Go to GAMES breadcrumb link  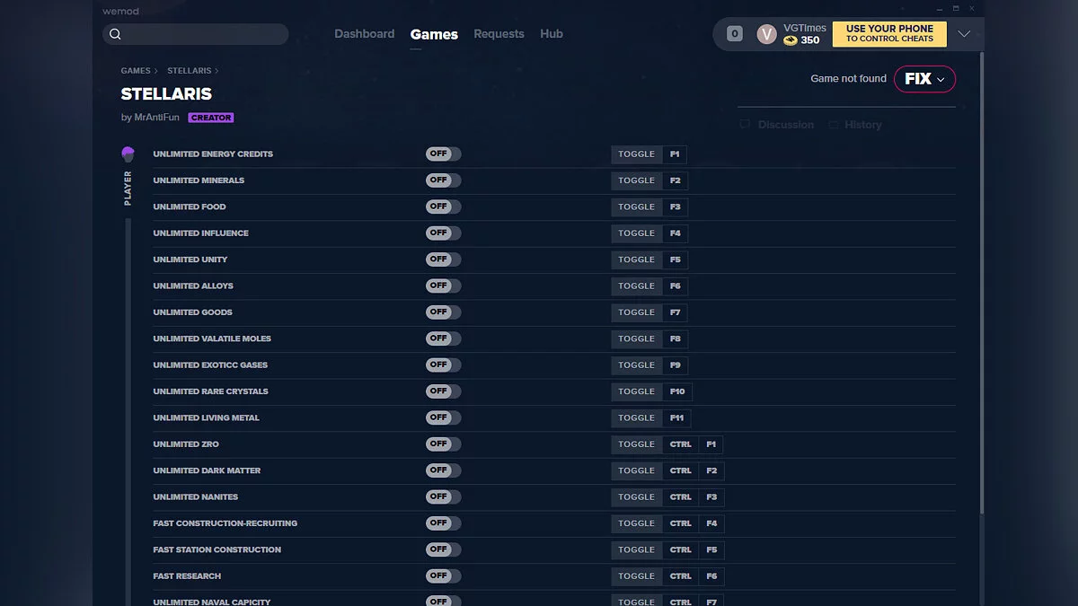pyautogui.click(x=136, y=71)
